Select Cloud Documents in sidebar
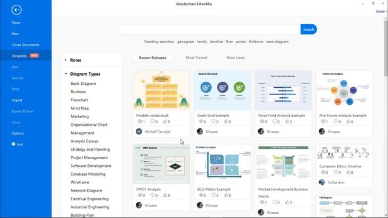The image size is (388, 218). coord(25,45)
